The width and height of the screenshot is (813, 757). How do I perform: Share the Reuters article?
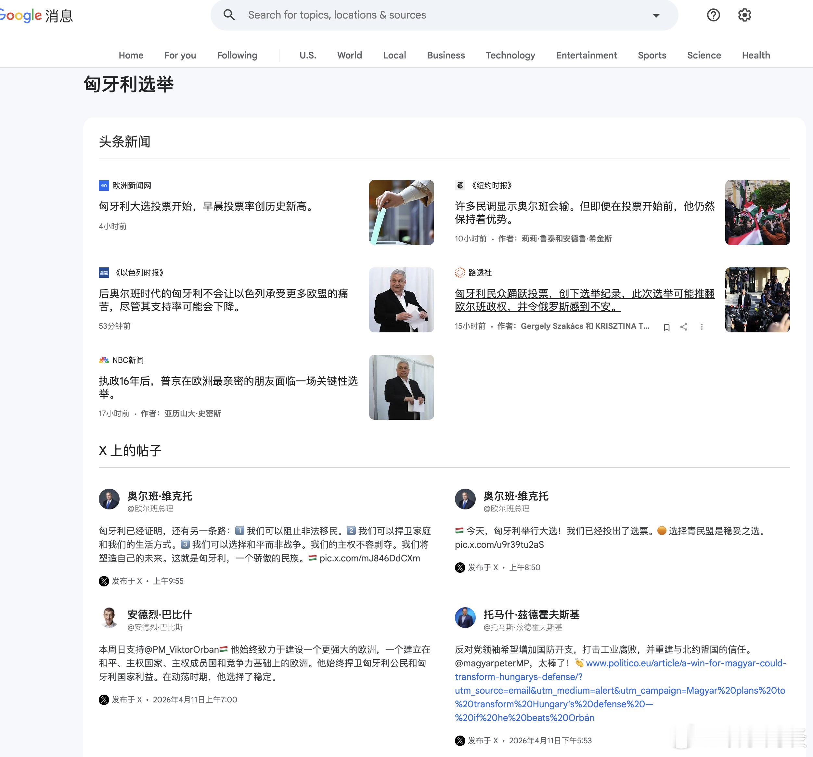click(684, 327)
